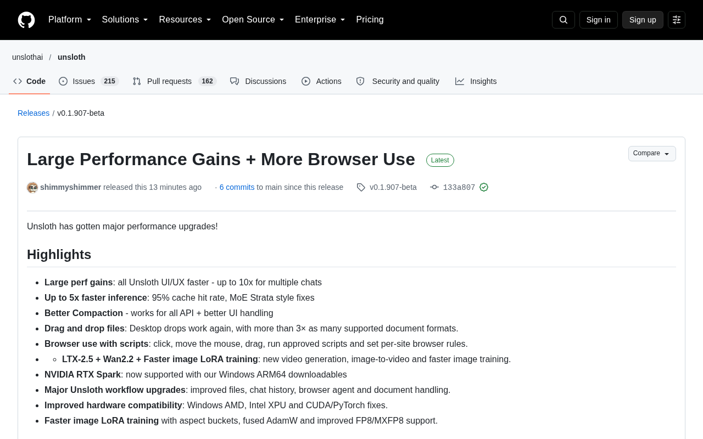Click the tag icon beside v0.1.907-beta

click(x=361, y=187)
